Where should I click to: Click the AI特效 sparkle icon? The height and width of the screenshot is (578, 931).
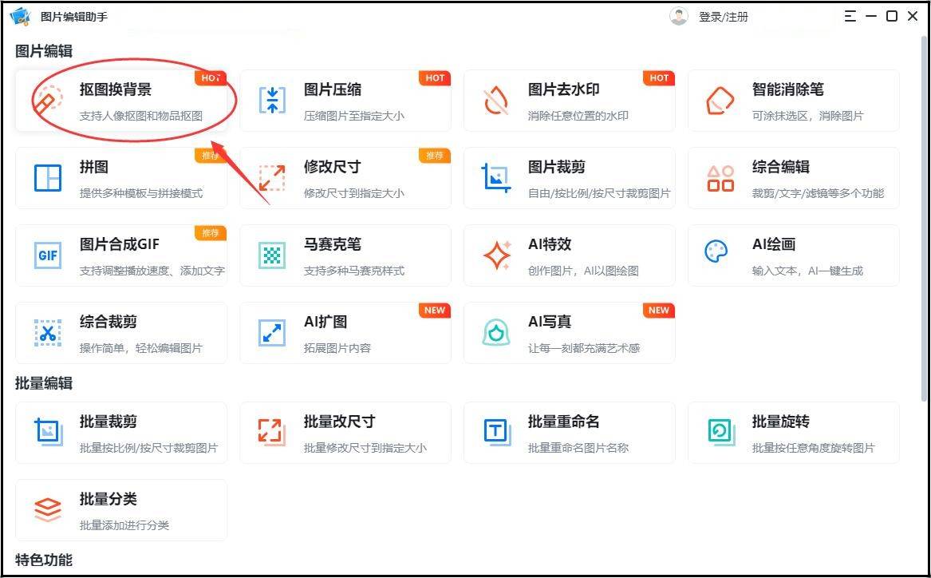(x=496, y=255)
